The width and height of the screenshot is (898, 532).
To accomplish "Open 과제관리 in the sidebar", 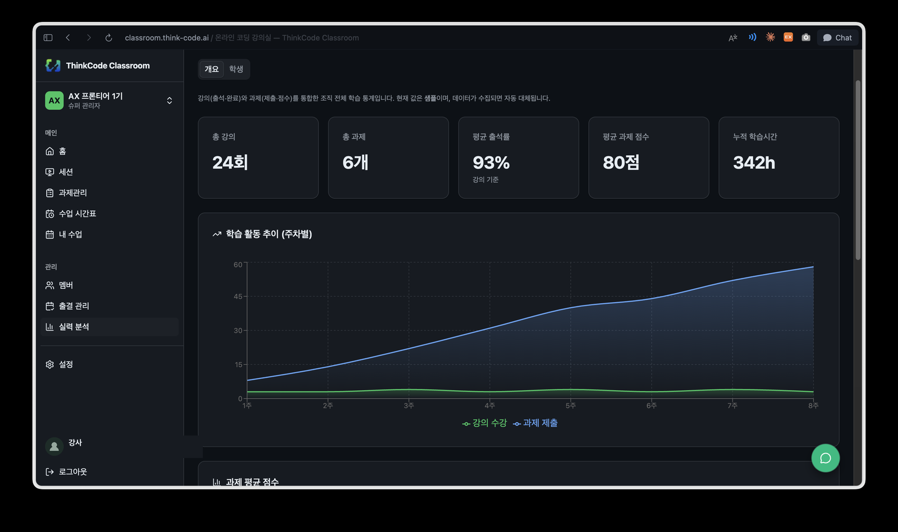I will (x=109, y=193).
